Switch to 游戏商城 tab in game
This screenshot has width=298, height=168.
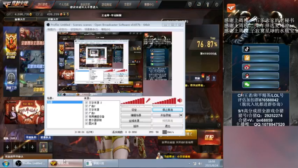(107, 4)
